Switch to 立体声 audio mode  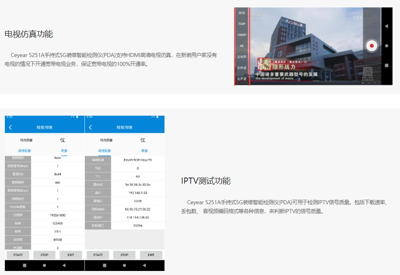pyautogui.click(x=242, y=57)
